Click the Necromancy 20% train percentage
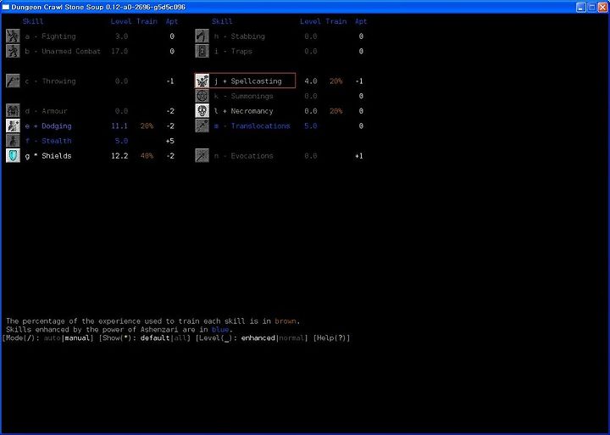The width and height of the screenshot is (610, 435). 335,111
